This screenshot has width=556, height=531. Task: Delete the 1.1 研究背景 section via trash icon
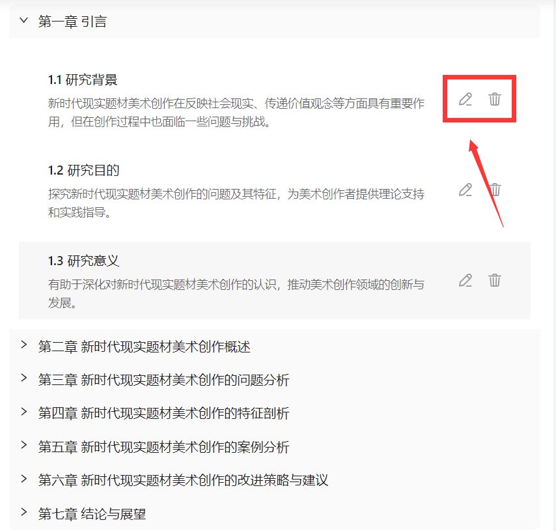[x=495, y=100]
